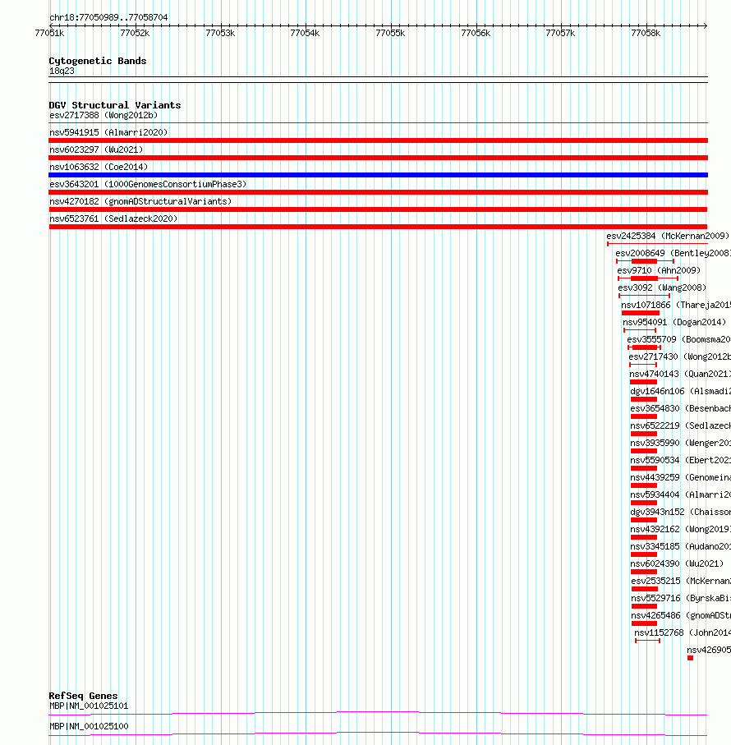731x745 pixels.
Task: Open variant nsv6024390 (Wu2021)
Action: click(x=678, y=564)
